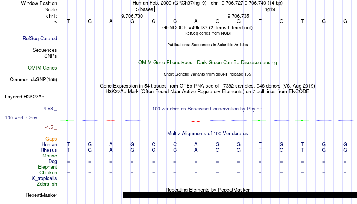The width and height of the screenshot is (357, 204).
Task: Click the Mouse species label
Action: click(50, 156)
